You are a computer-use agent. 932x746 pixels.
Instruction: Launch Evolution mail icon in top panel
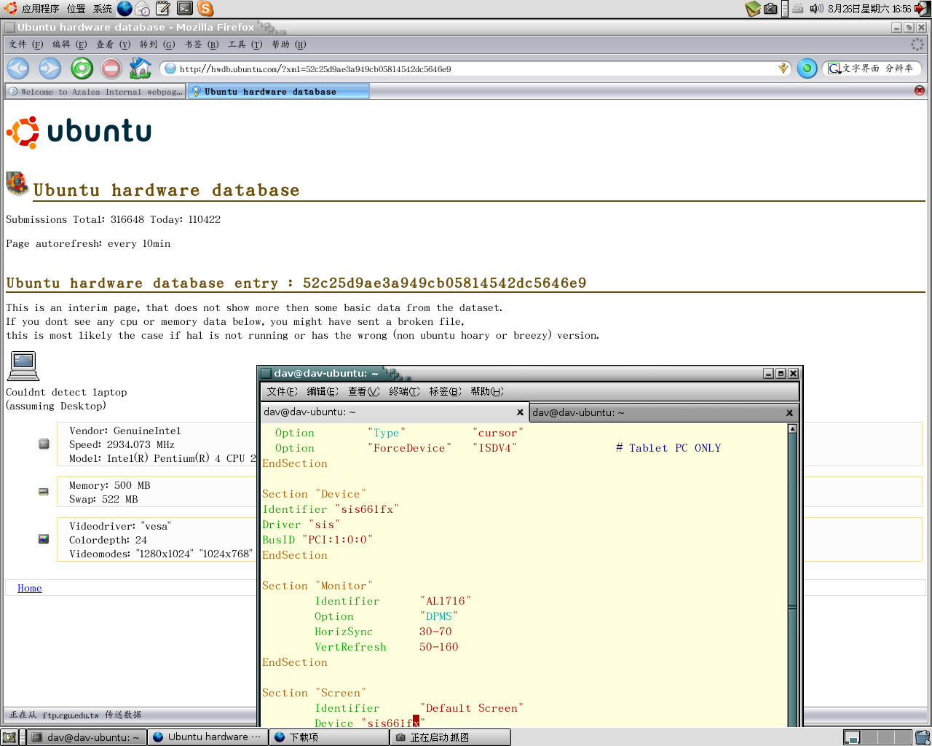click(143, 9)
